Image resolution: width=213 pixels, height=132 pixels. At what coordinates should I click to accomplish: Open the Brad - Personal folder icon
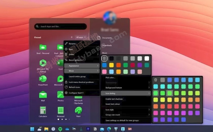point(43,47)
